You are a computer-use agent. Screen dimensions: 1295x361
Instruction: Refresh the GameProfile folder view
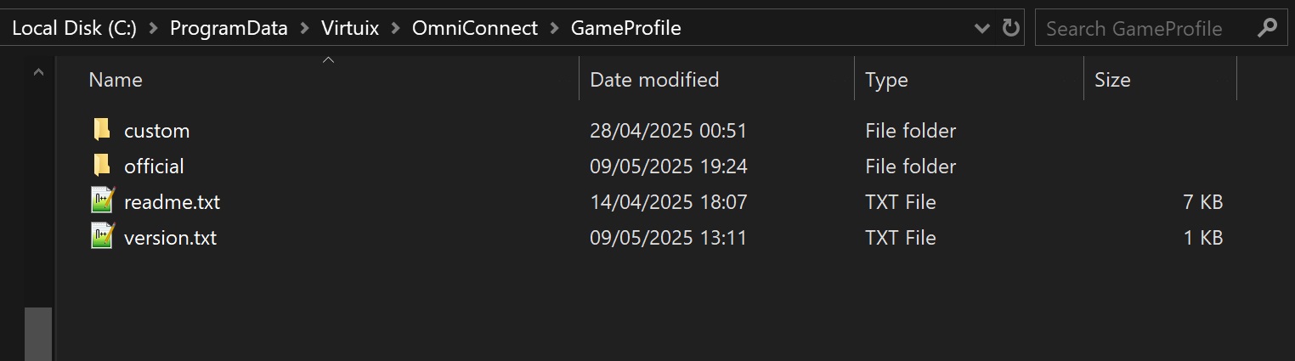point(1010,28)
